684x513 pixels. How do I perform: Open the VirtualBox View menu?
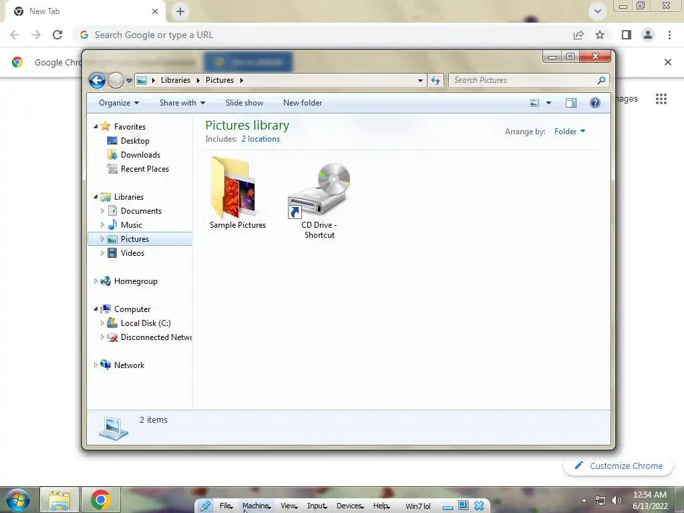289,506
